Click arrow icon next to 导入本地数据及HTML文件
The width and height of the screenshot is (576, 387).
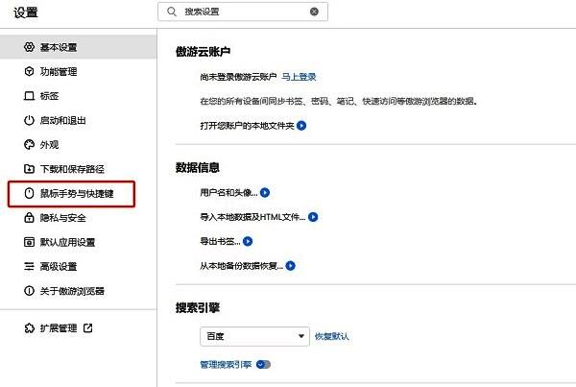coord(313,217)
